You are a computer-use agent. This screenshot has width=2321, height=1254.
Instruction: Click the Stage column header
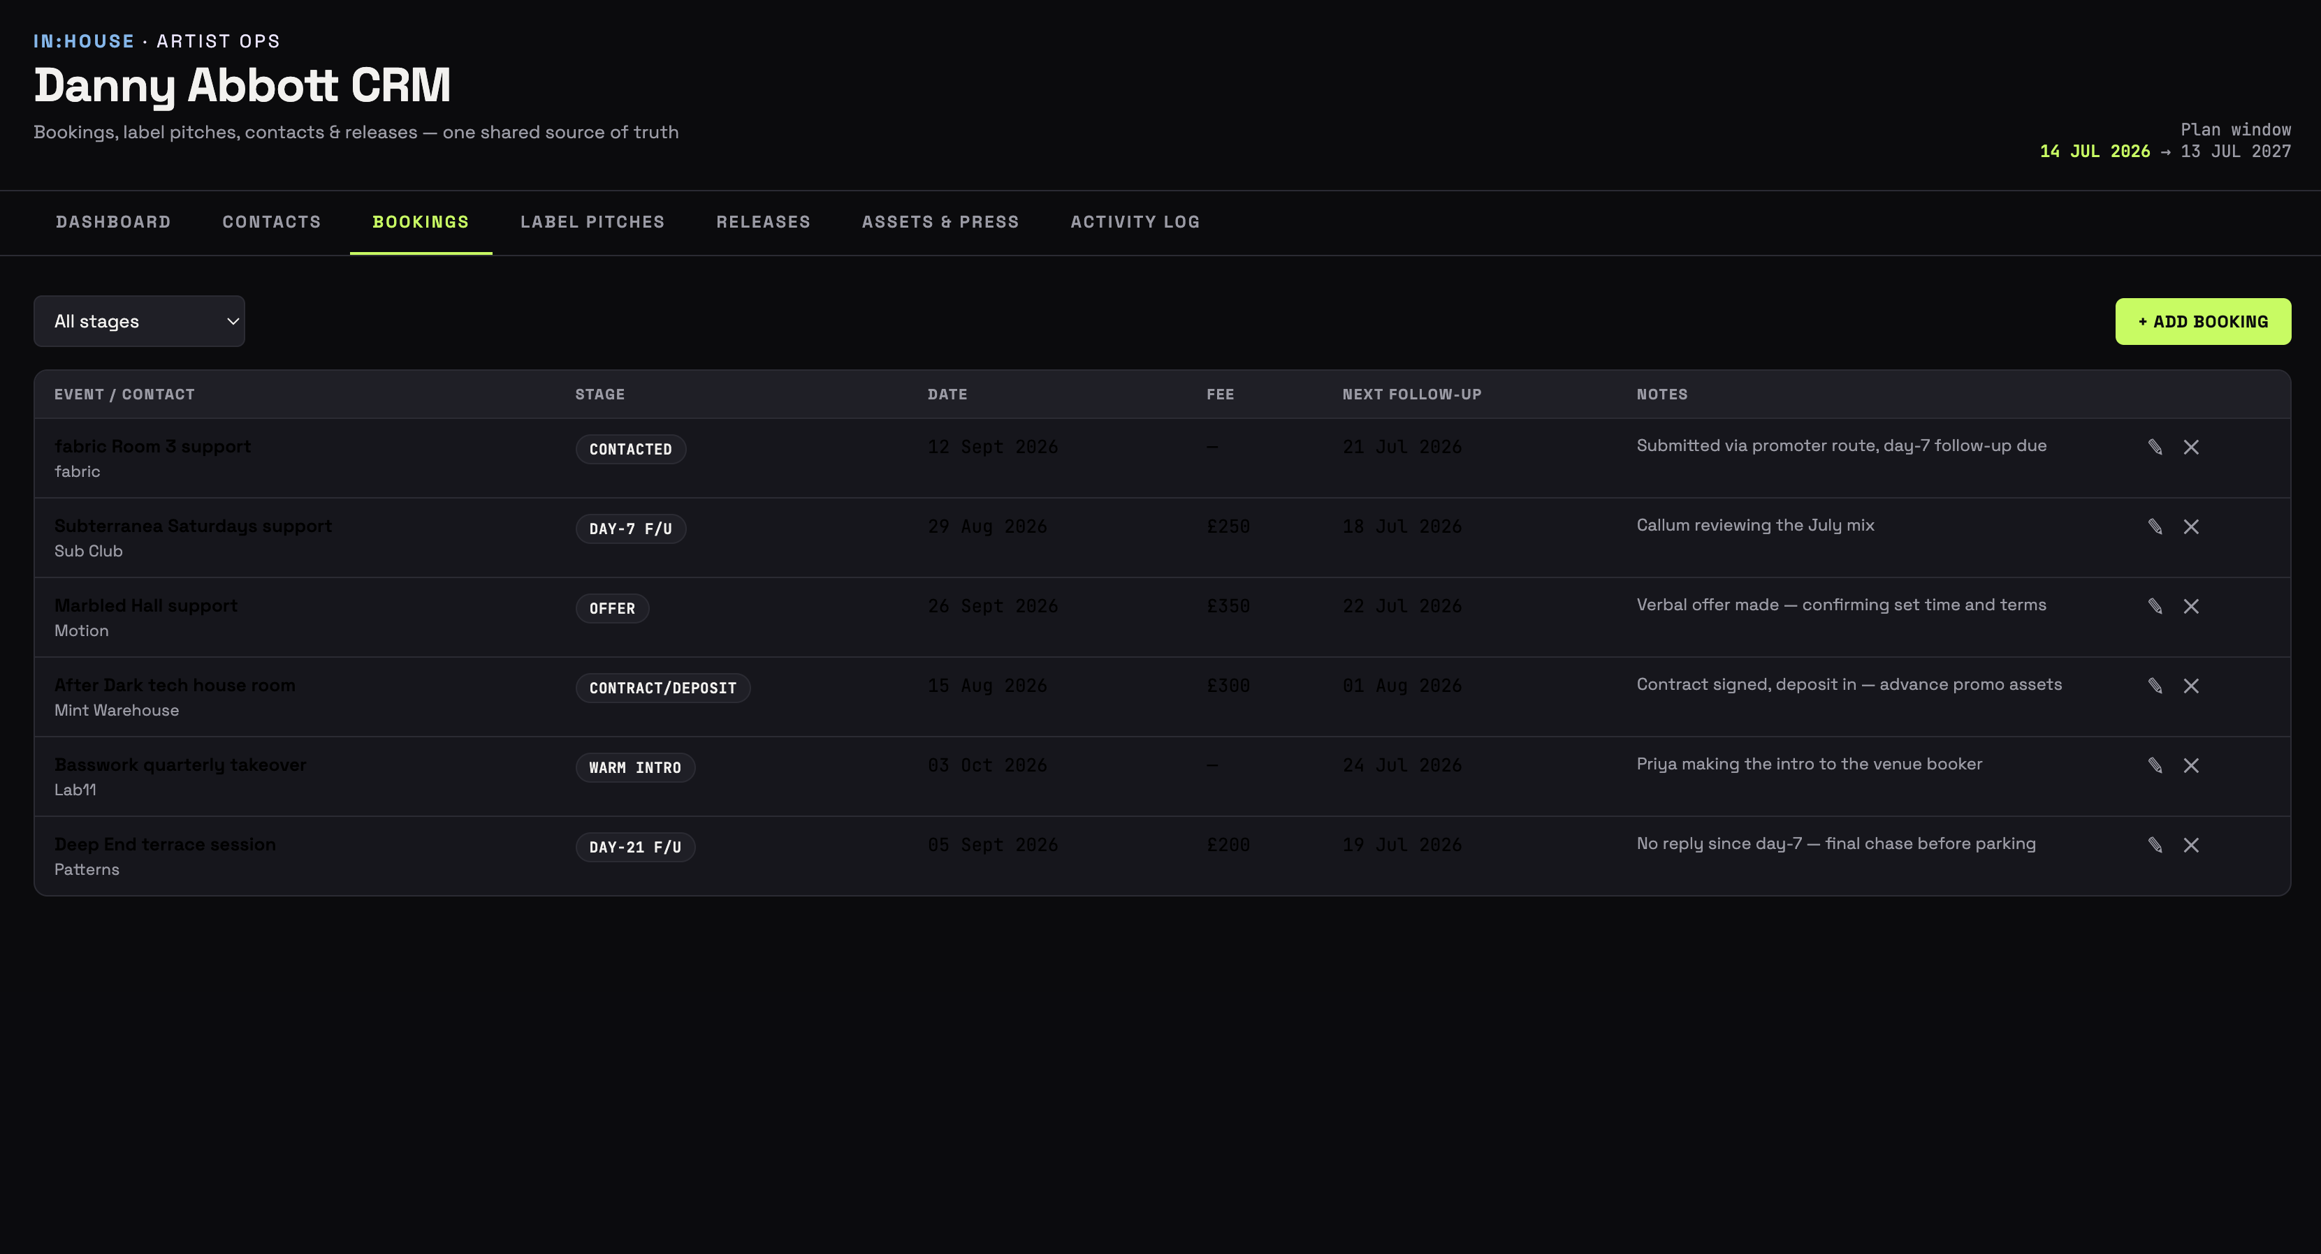[600, 394]
